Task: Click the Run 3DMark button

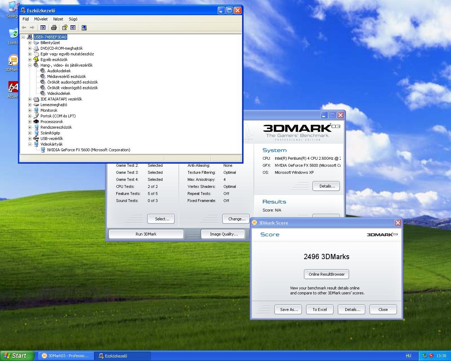Action: 146,234
